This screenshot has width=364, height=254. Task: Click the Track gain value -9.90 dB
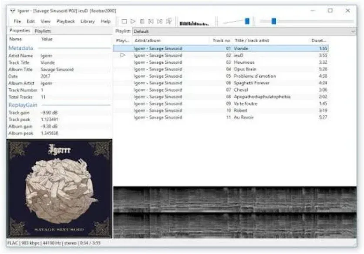click(x=49, y=113)
